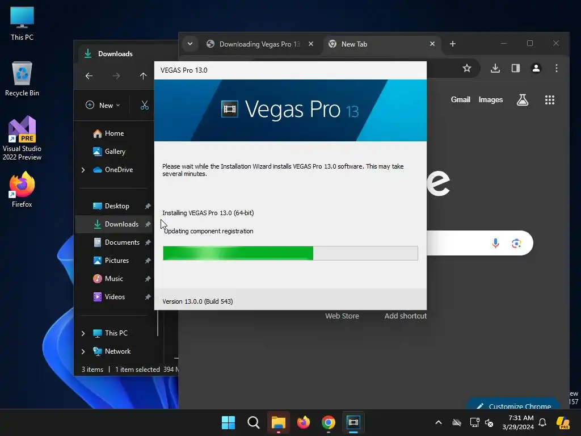
Task: Open Chrome's tab search dropdown
Action: (x=190, y=44)
